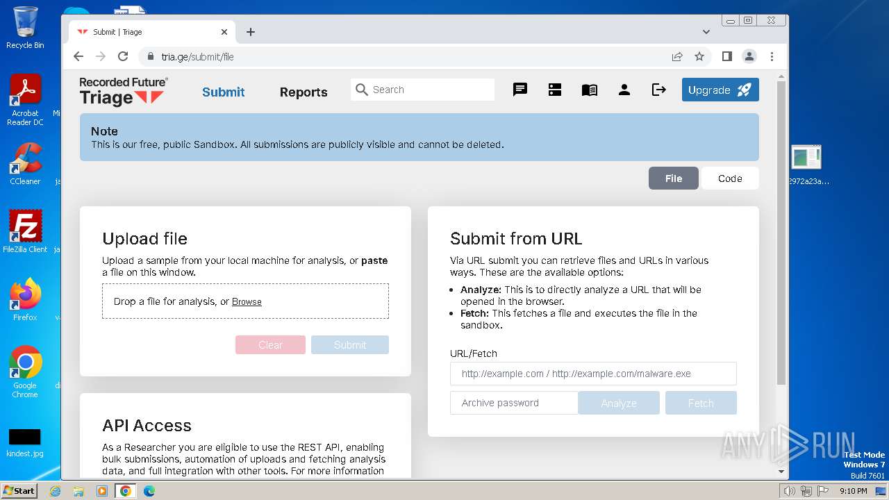This screenshot has height=500, width=889.
Task: Open Windows Media Player from taskbar
Action: [x=102, y=491]
